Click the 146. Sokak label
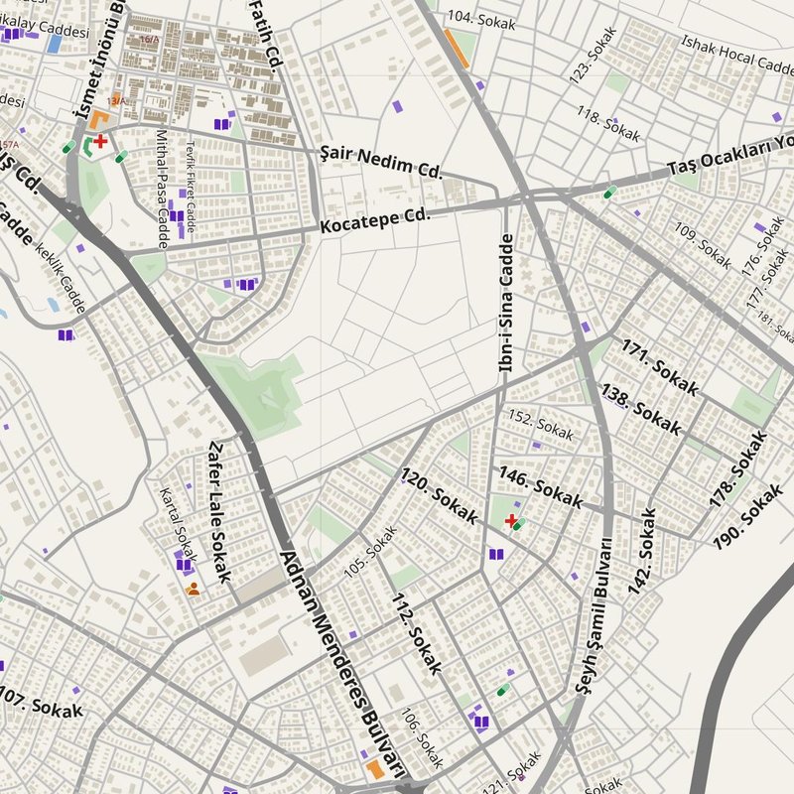The width and height of the screenshot is (794, 794). point(541,486)
